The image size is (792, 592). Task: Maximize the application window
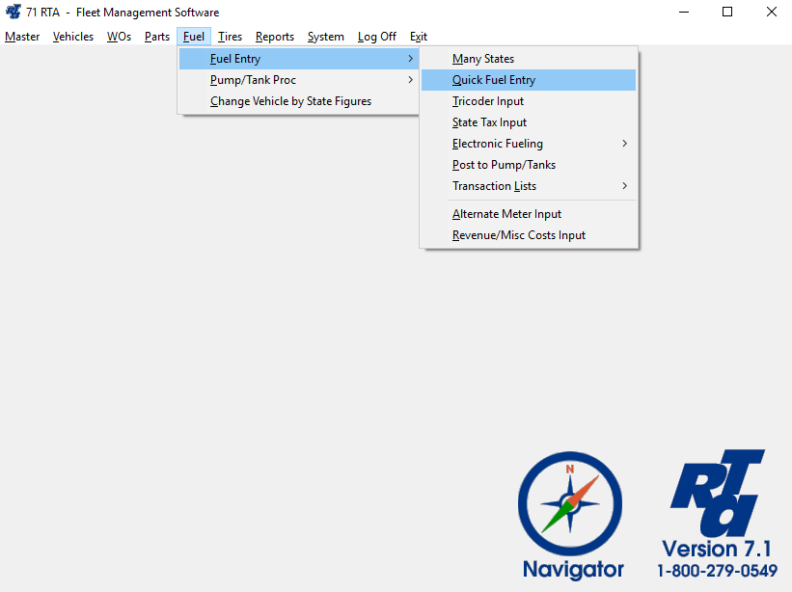(727, 13)
